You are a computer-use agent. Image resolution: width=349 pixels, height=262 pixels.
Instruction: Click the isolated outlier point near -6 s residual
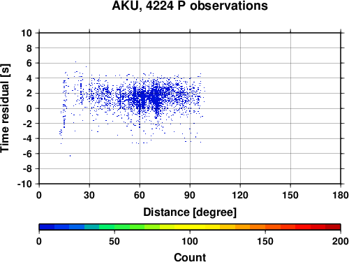(70, 156)
